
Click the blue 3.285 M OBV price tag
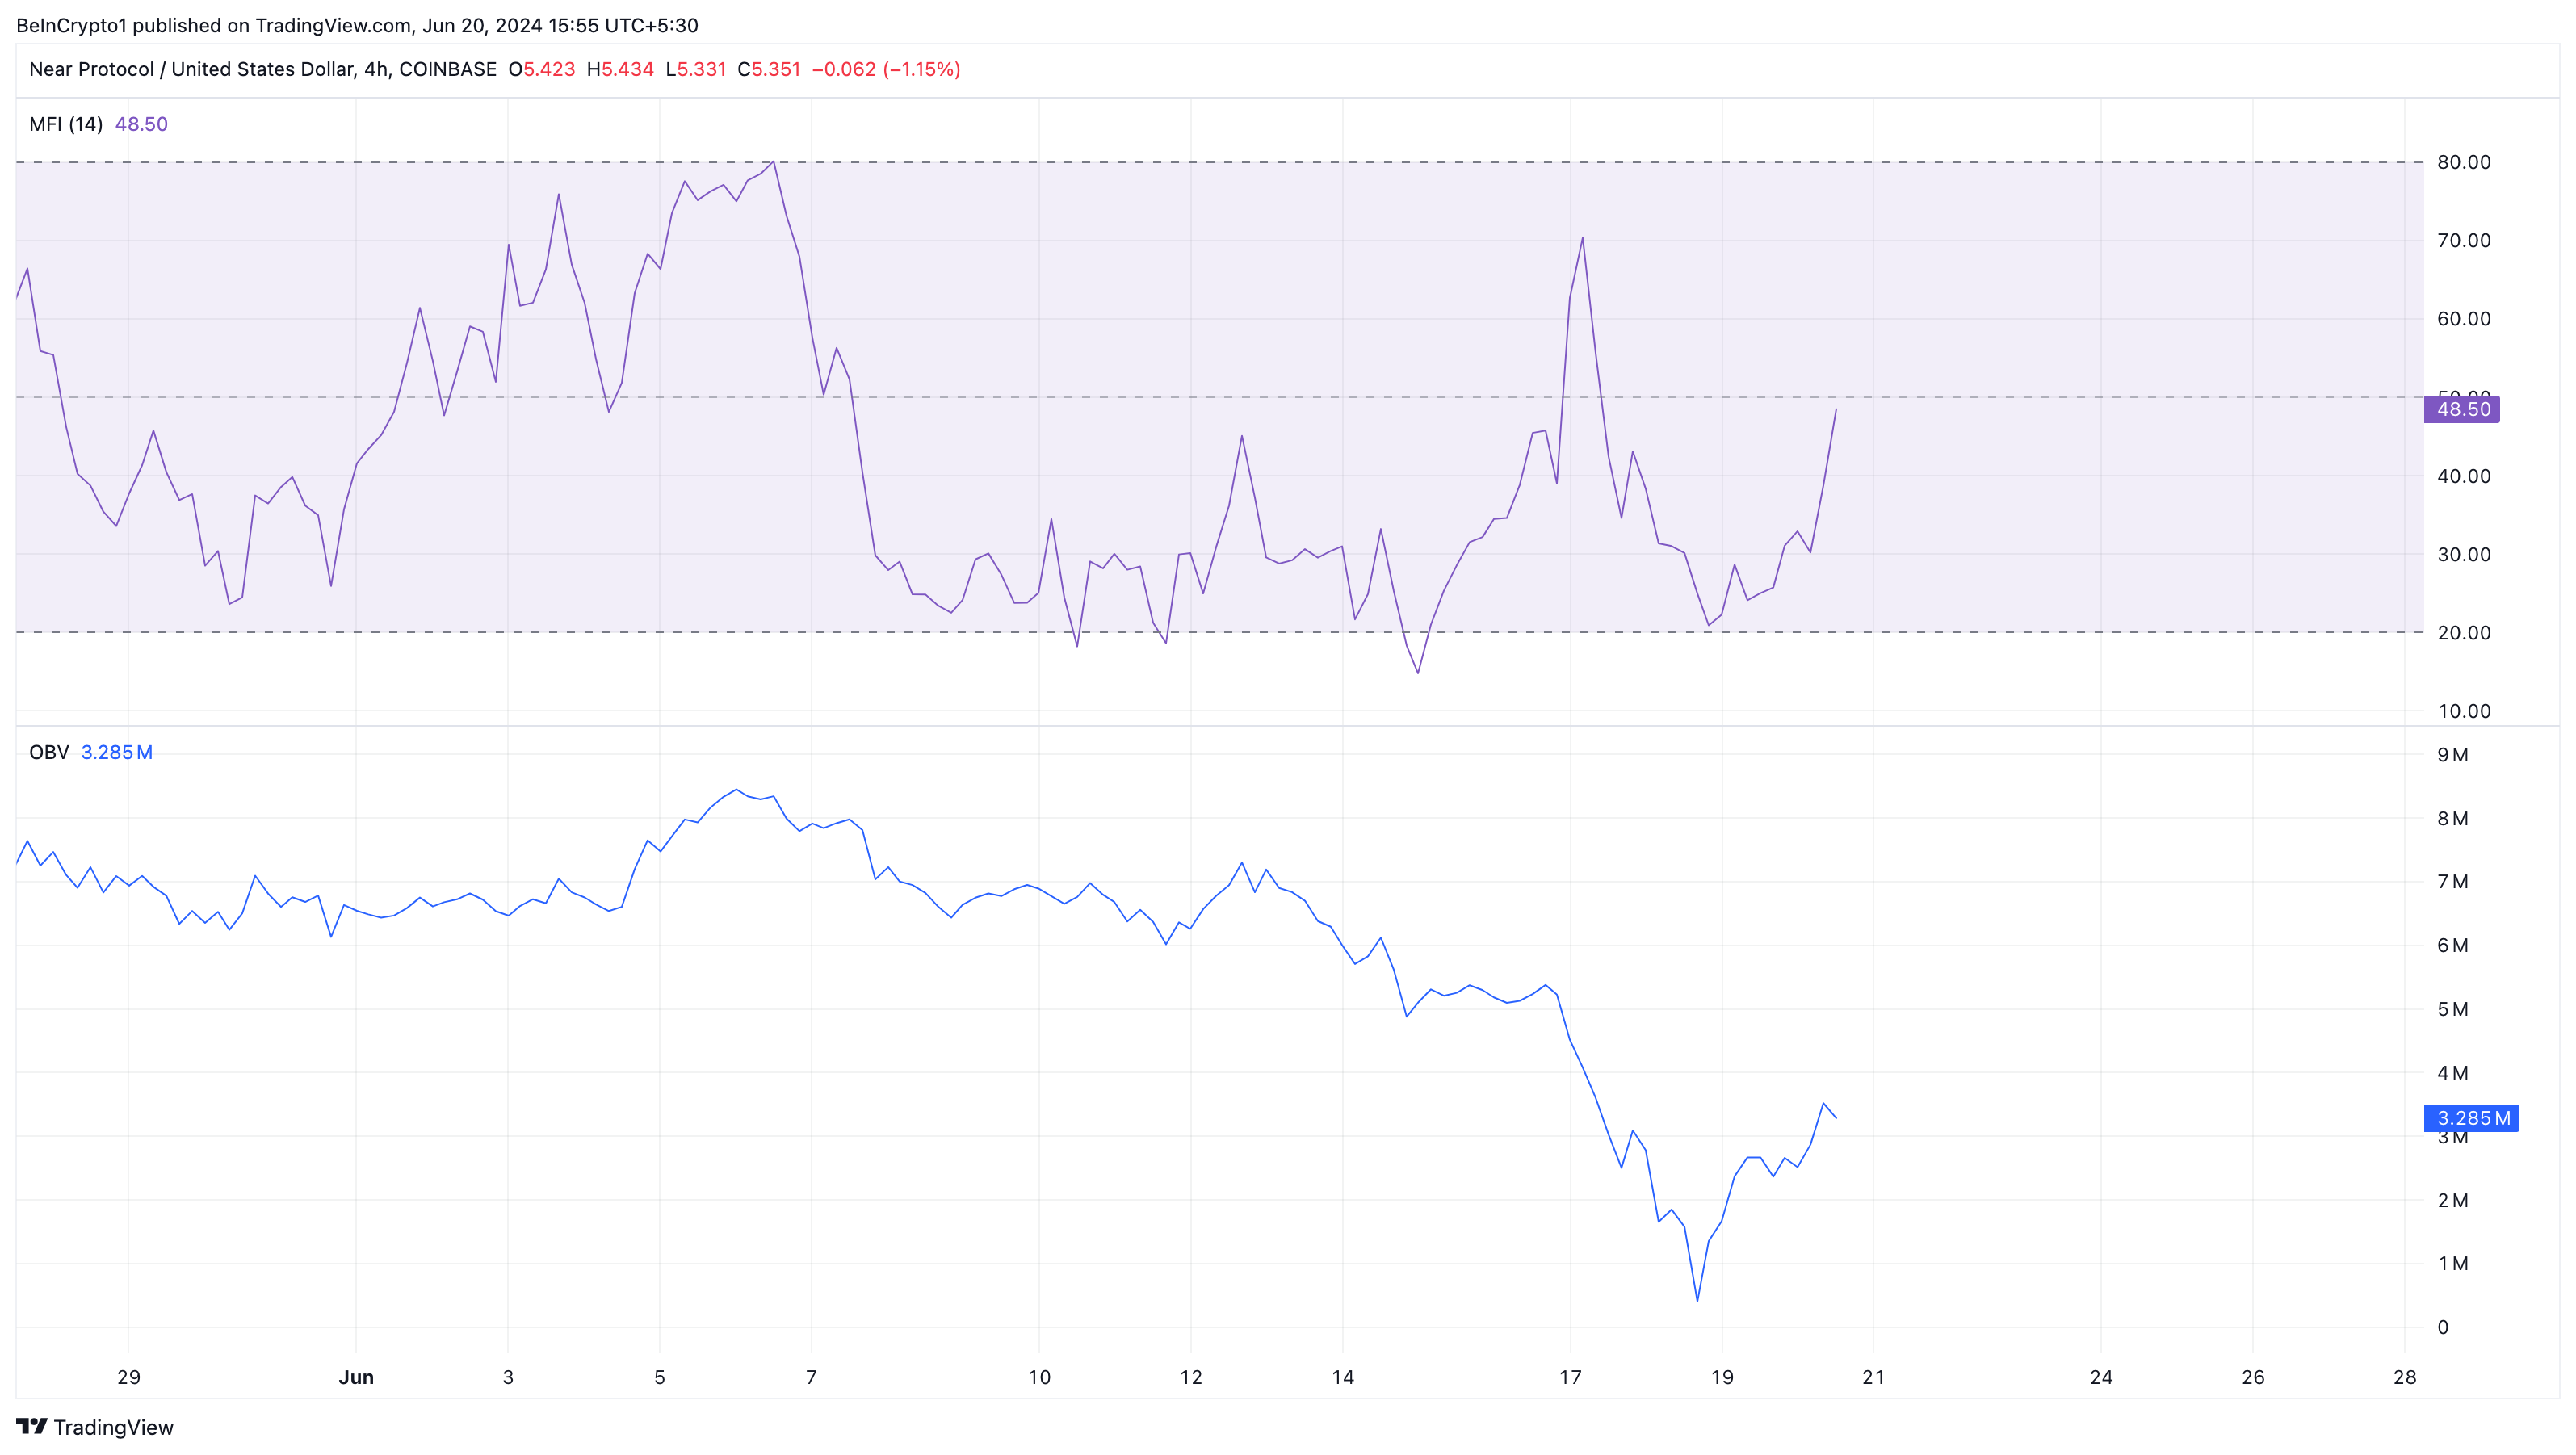pyautogui.click(x=2471, y=1118)
